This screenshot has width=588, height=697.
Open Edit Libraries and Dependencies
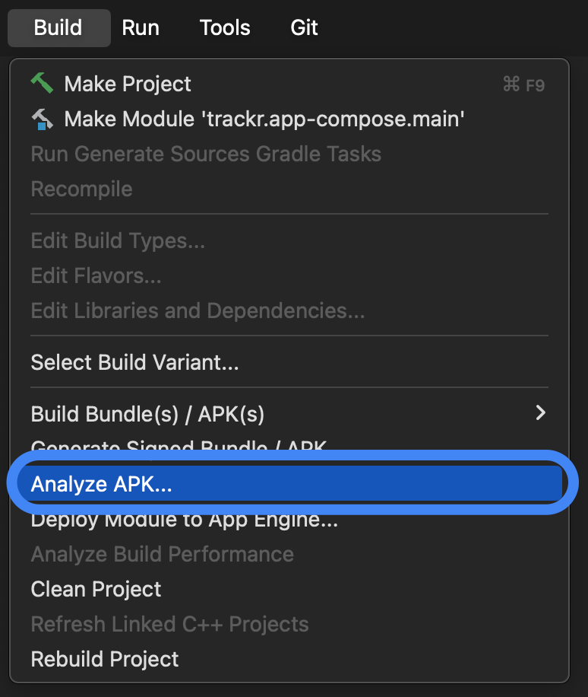[x=198, y=310]
